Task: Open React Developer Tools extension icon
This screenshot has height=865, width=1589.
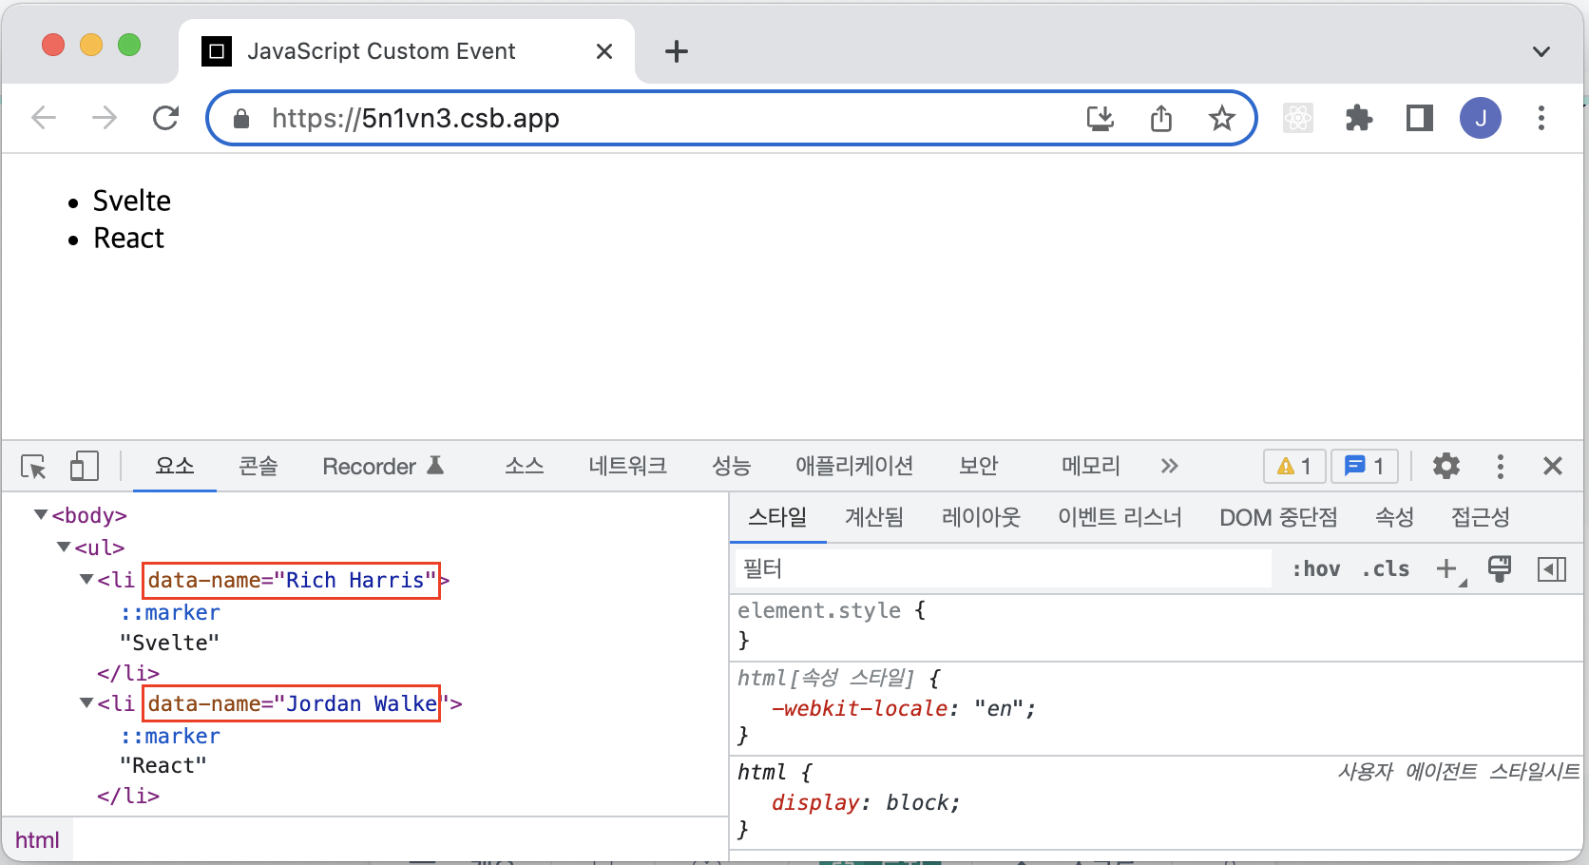Action: click(1298, 118)
